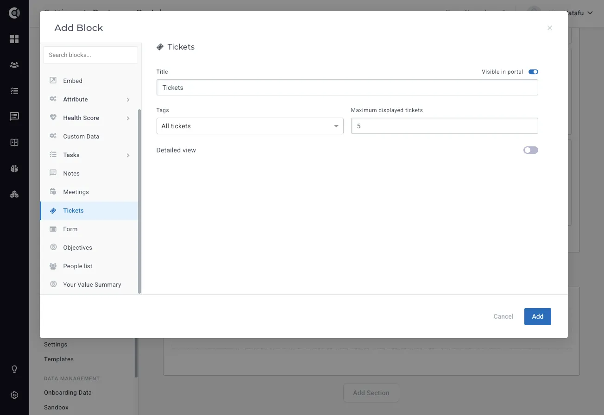Viewport: 604px width, 415px height.
Task: Select the Notes block type
Action: (x=89, y=173)
